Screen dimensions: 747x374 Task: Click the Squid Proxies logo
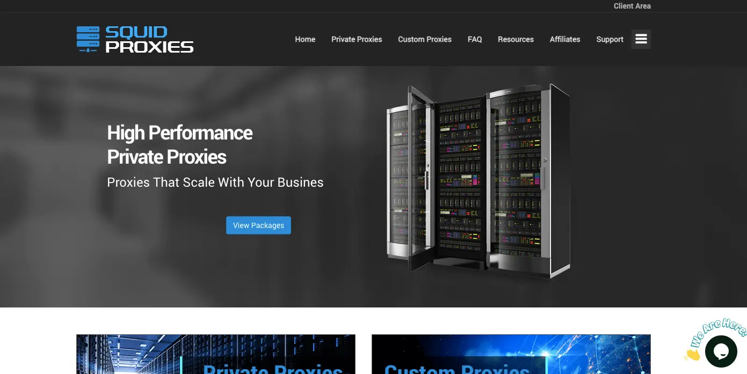click(135, 39)
